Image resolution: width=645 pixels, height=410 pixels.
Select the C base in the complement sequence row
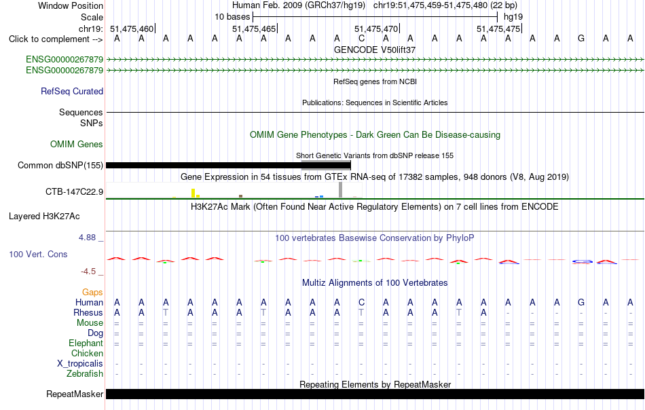[361, 39]
